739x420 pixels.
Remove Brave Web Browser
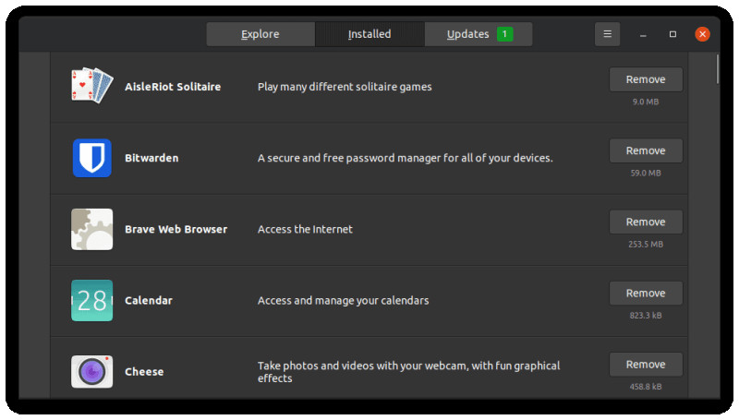(646, 222)
